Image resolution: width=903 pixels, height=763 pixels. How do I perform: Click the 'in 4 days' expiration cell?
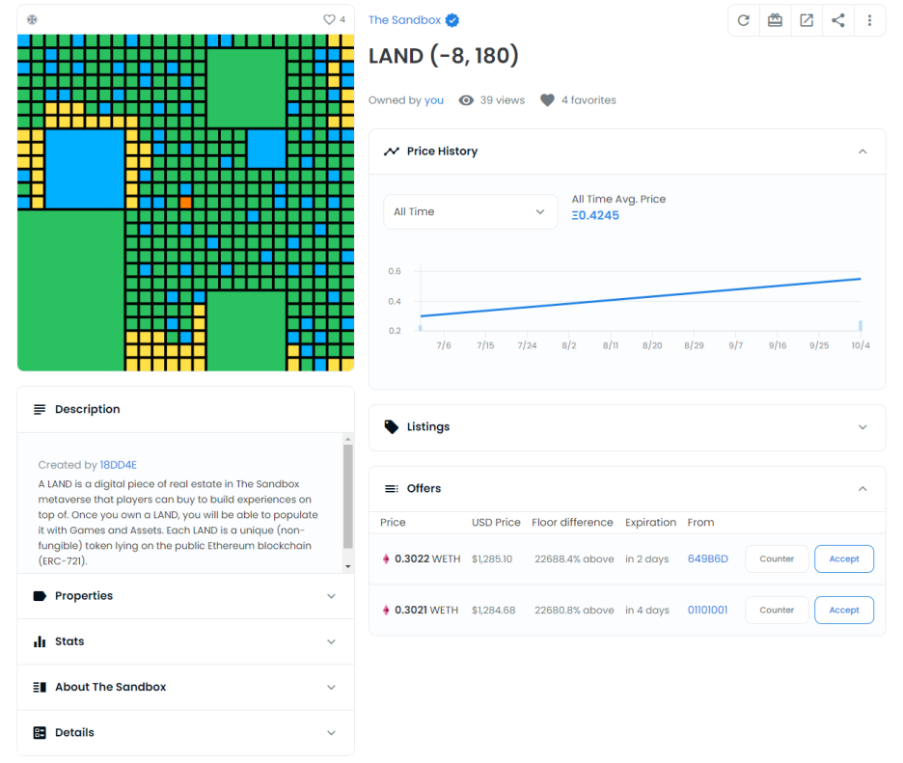647,611
